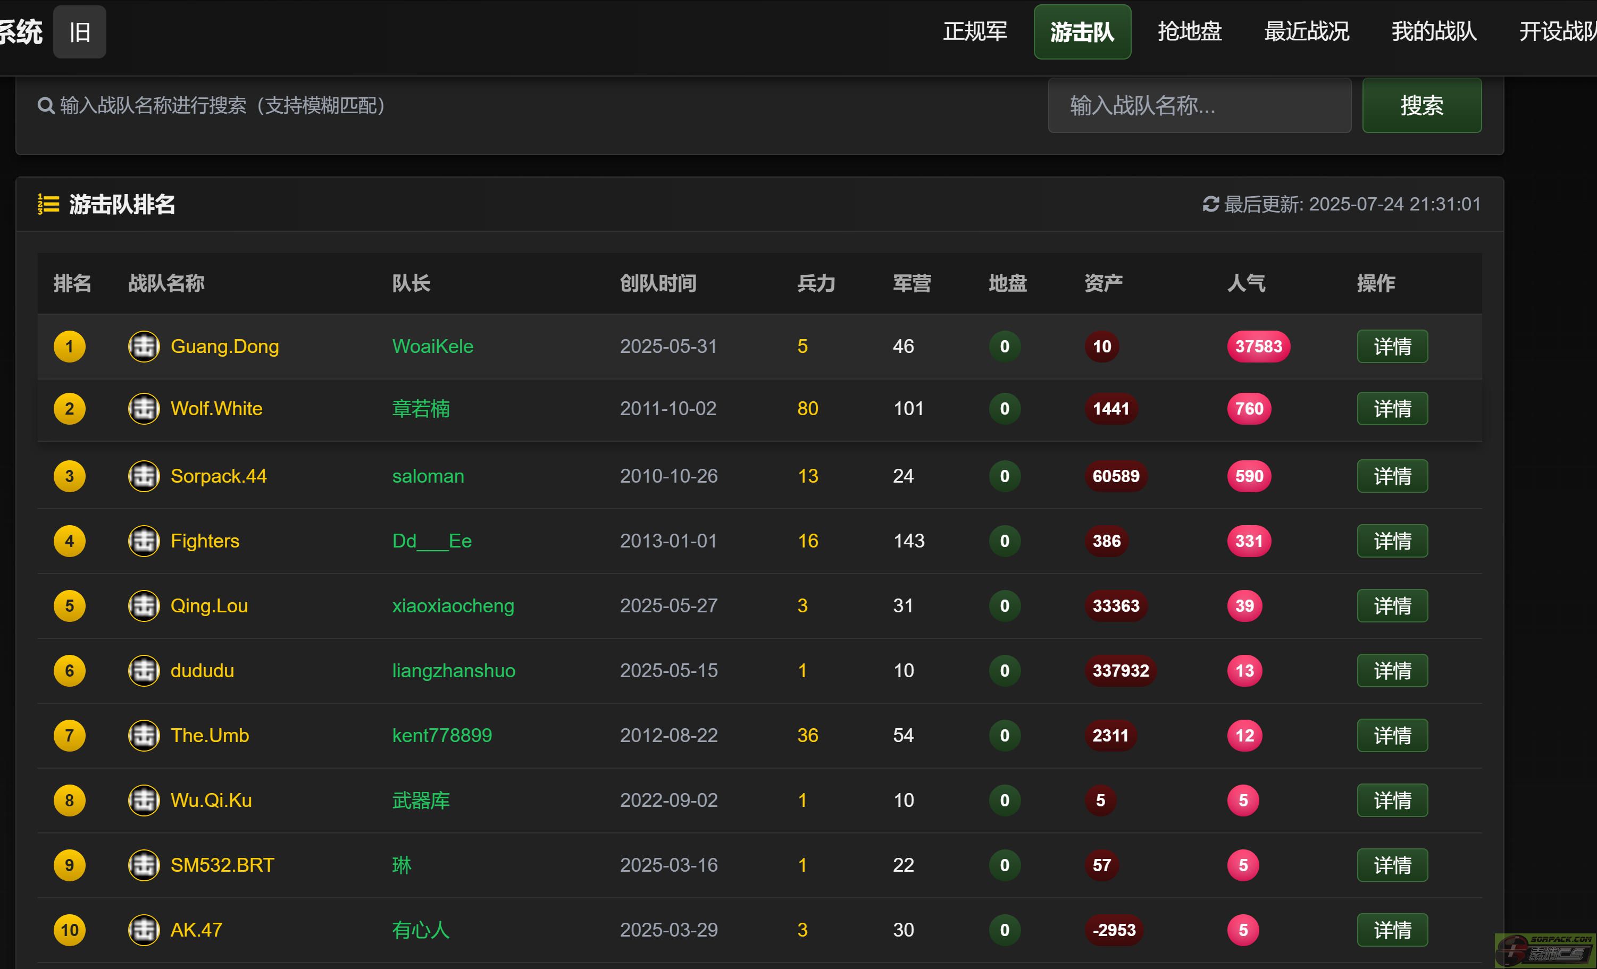The image size is (1597, 969).
Task: Click the 旧 version button
Action: point(80,32)
